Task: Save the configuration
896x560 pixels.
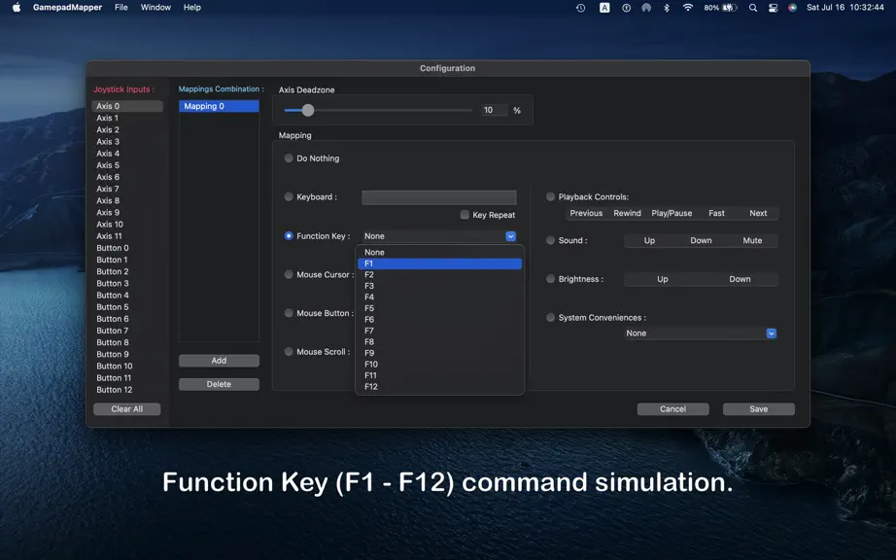Action: [x=759, y=409]
